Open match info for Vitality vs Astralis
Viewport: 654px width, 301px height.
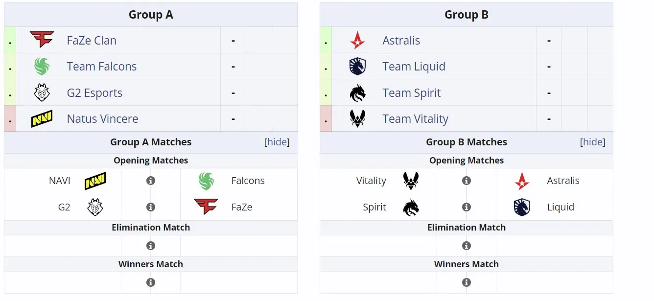467,181
